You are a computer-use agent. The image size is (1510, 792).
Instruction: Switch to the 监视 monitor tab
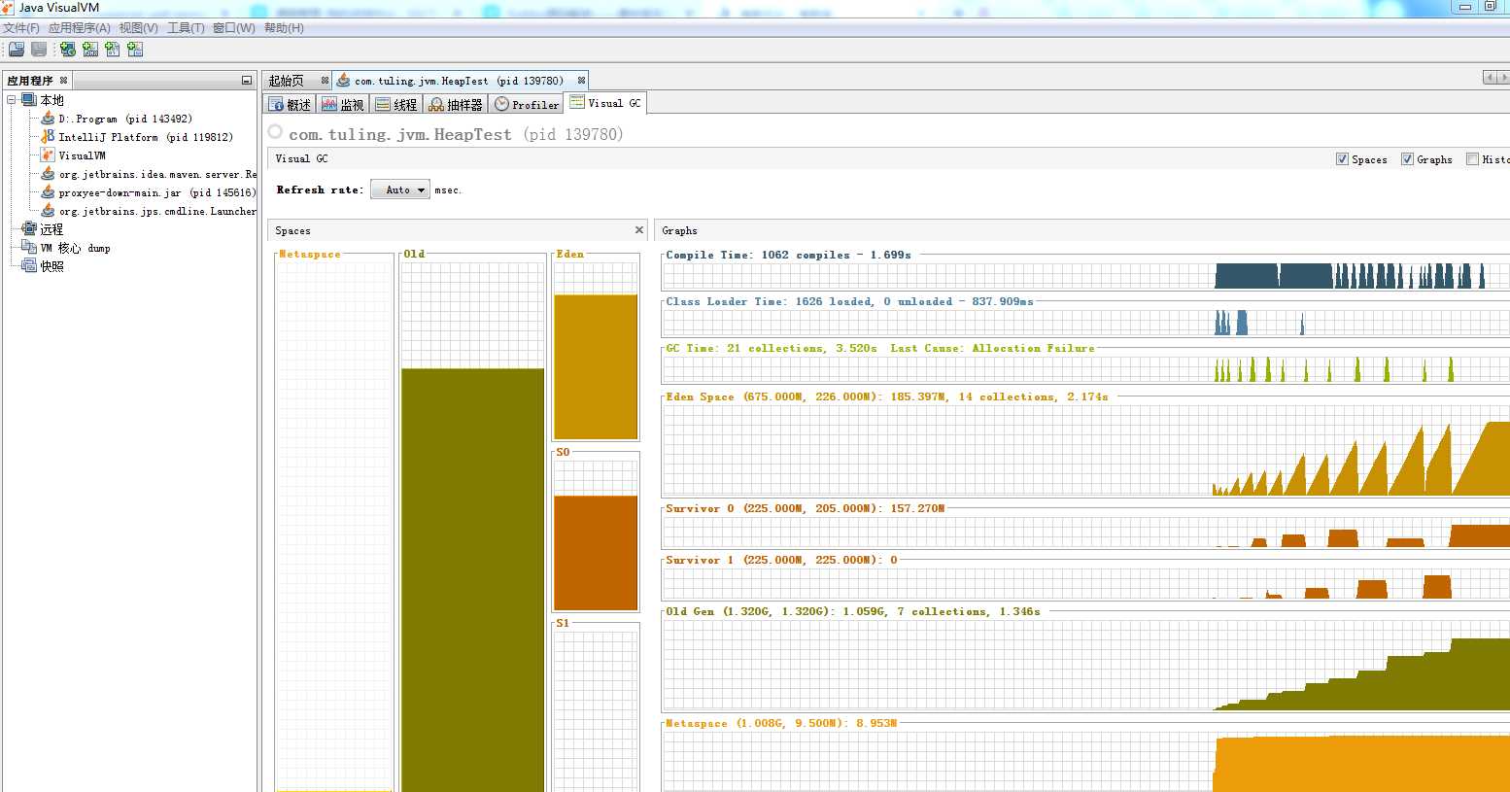click(343, 104)
